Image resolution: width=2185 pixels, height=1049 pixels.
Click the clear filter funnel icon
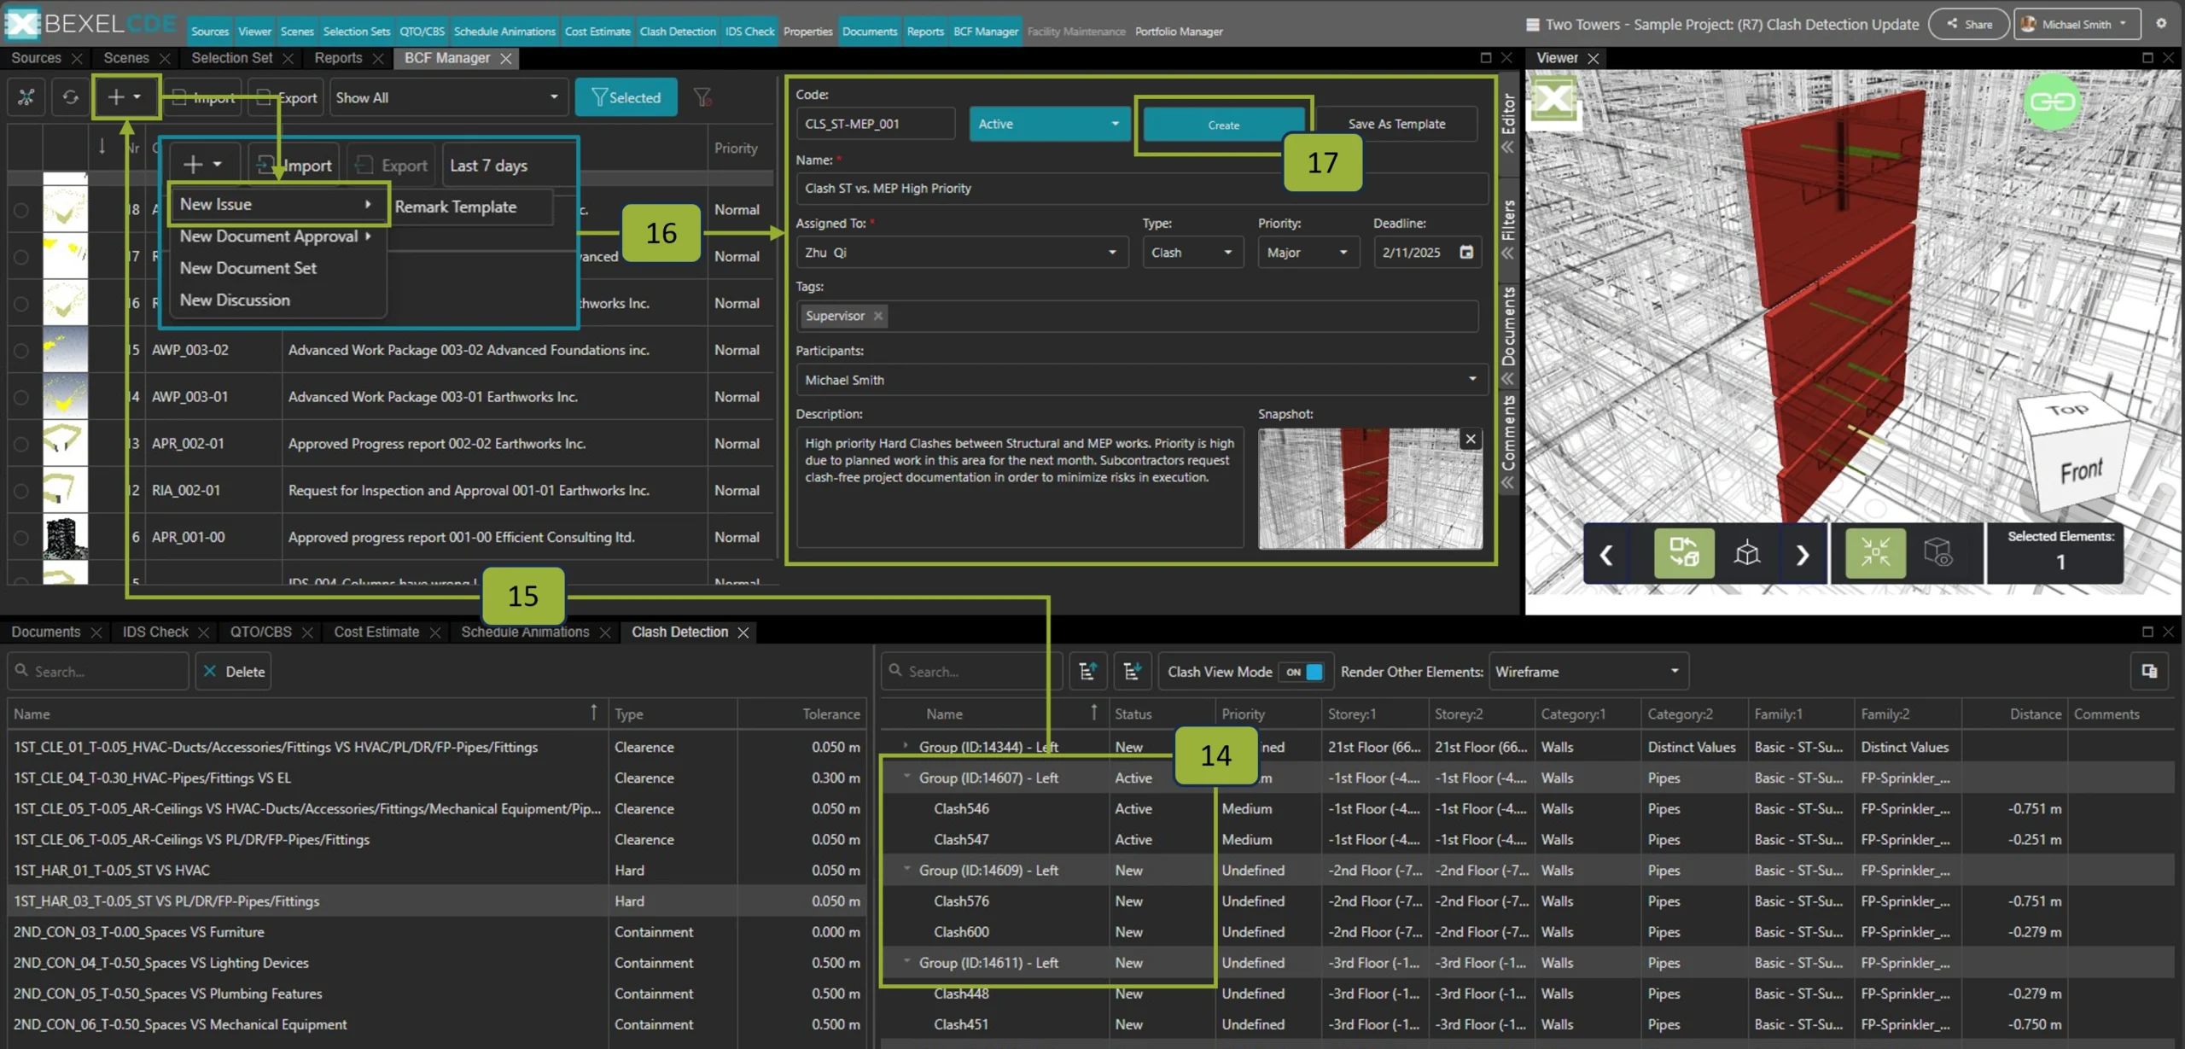point(702,97)
